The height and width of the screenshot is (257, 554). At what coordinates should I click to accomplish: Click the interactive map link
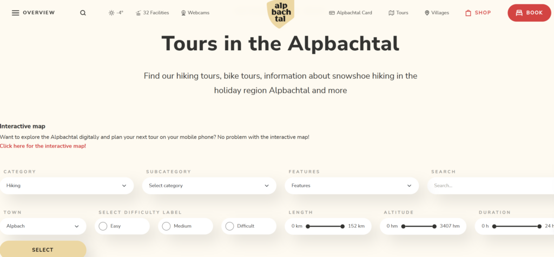click(43, 146)
